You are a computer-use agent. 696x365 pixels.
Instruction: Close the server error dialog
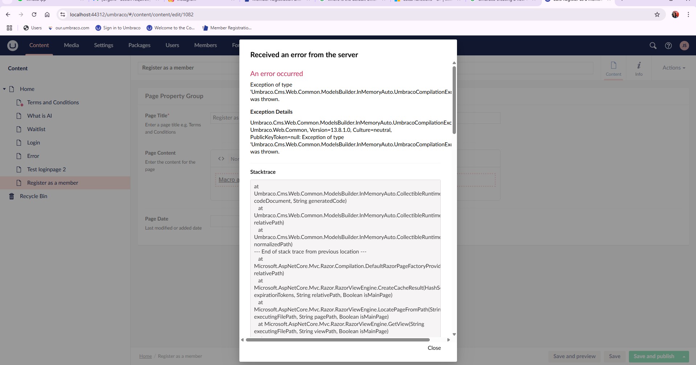click(434, 348)
